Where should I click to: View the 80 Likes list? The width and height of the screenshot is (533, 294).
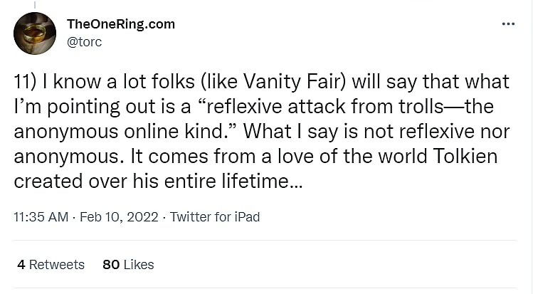pos(128,264)
